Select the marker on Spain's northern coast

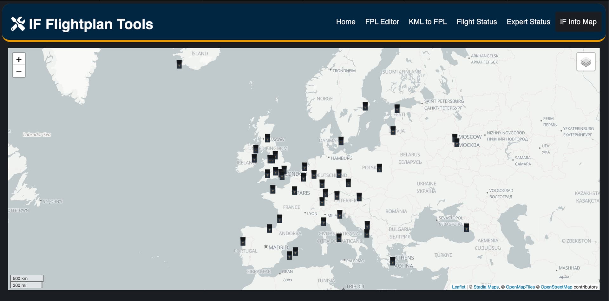[269, 228]
